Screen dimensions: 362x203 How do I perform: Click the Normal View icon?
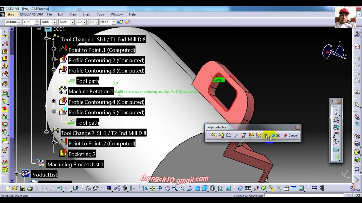click(190, 188)
